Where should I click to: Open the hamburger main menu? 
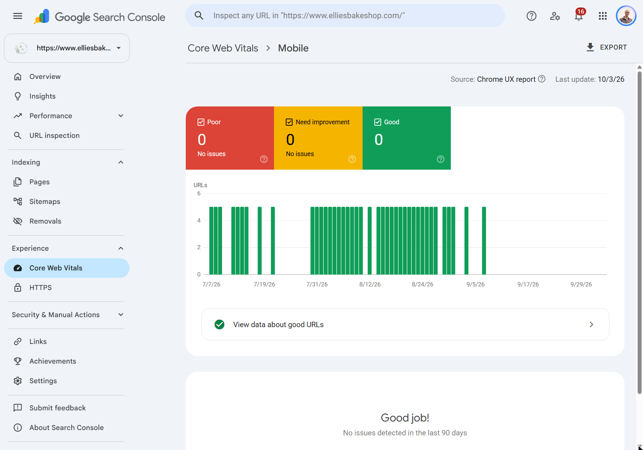point(18,16)
